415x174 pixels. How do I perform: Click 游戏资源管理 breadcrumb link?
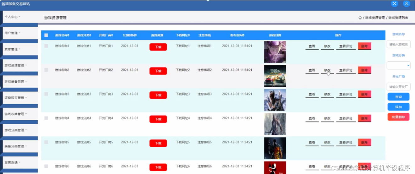[x=375, y=18]
